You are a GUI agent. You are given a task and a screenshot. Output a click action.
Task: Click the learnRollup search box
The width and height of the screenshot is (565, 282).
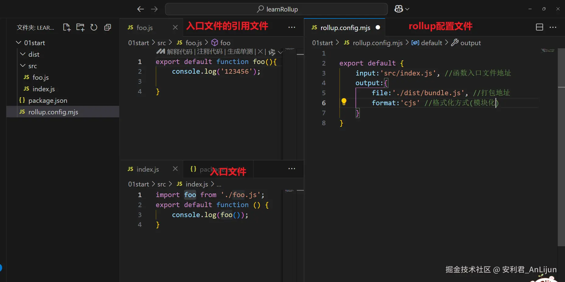[276, 9]
